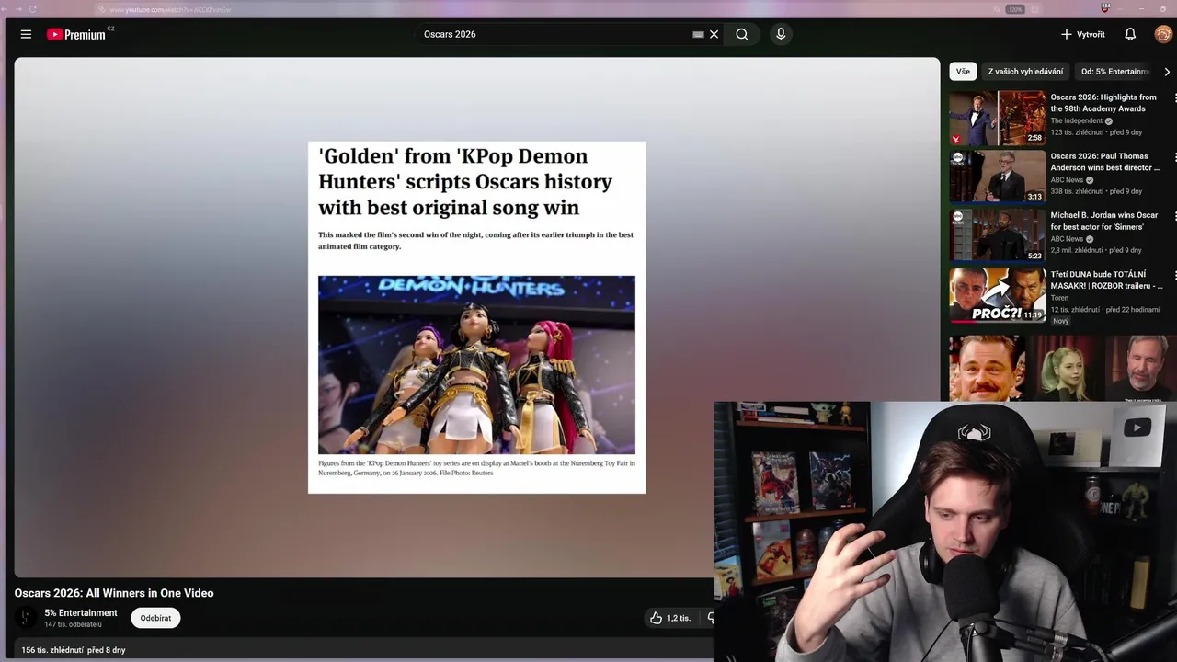Start voice search with microphone
The width and height of the screenshot is (1177, 662).
tap(781, 34)
